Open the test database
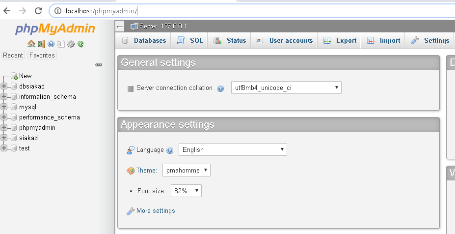Image resolution: width=455 pixels, height=234 pixels. tap(25, 148)
